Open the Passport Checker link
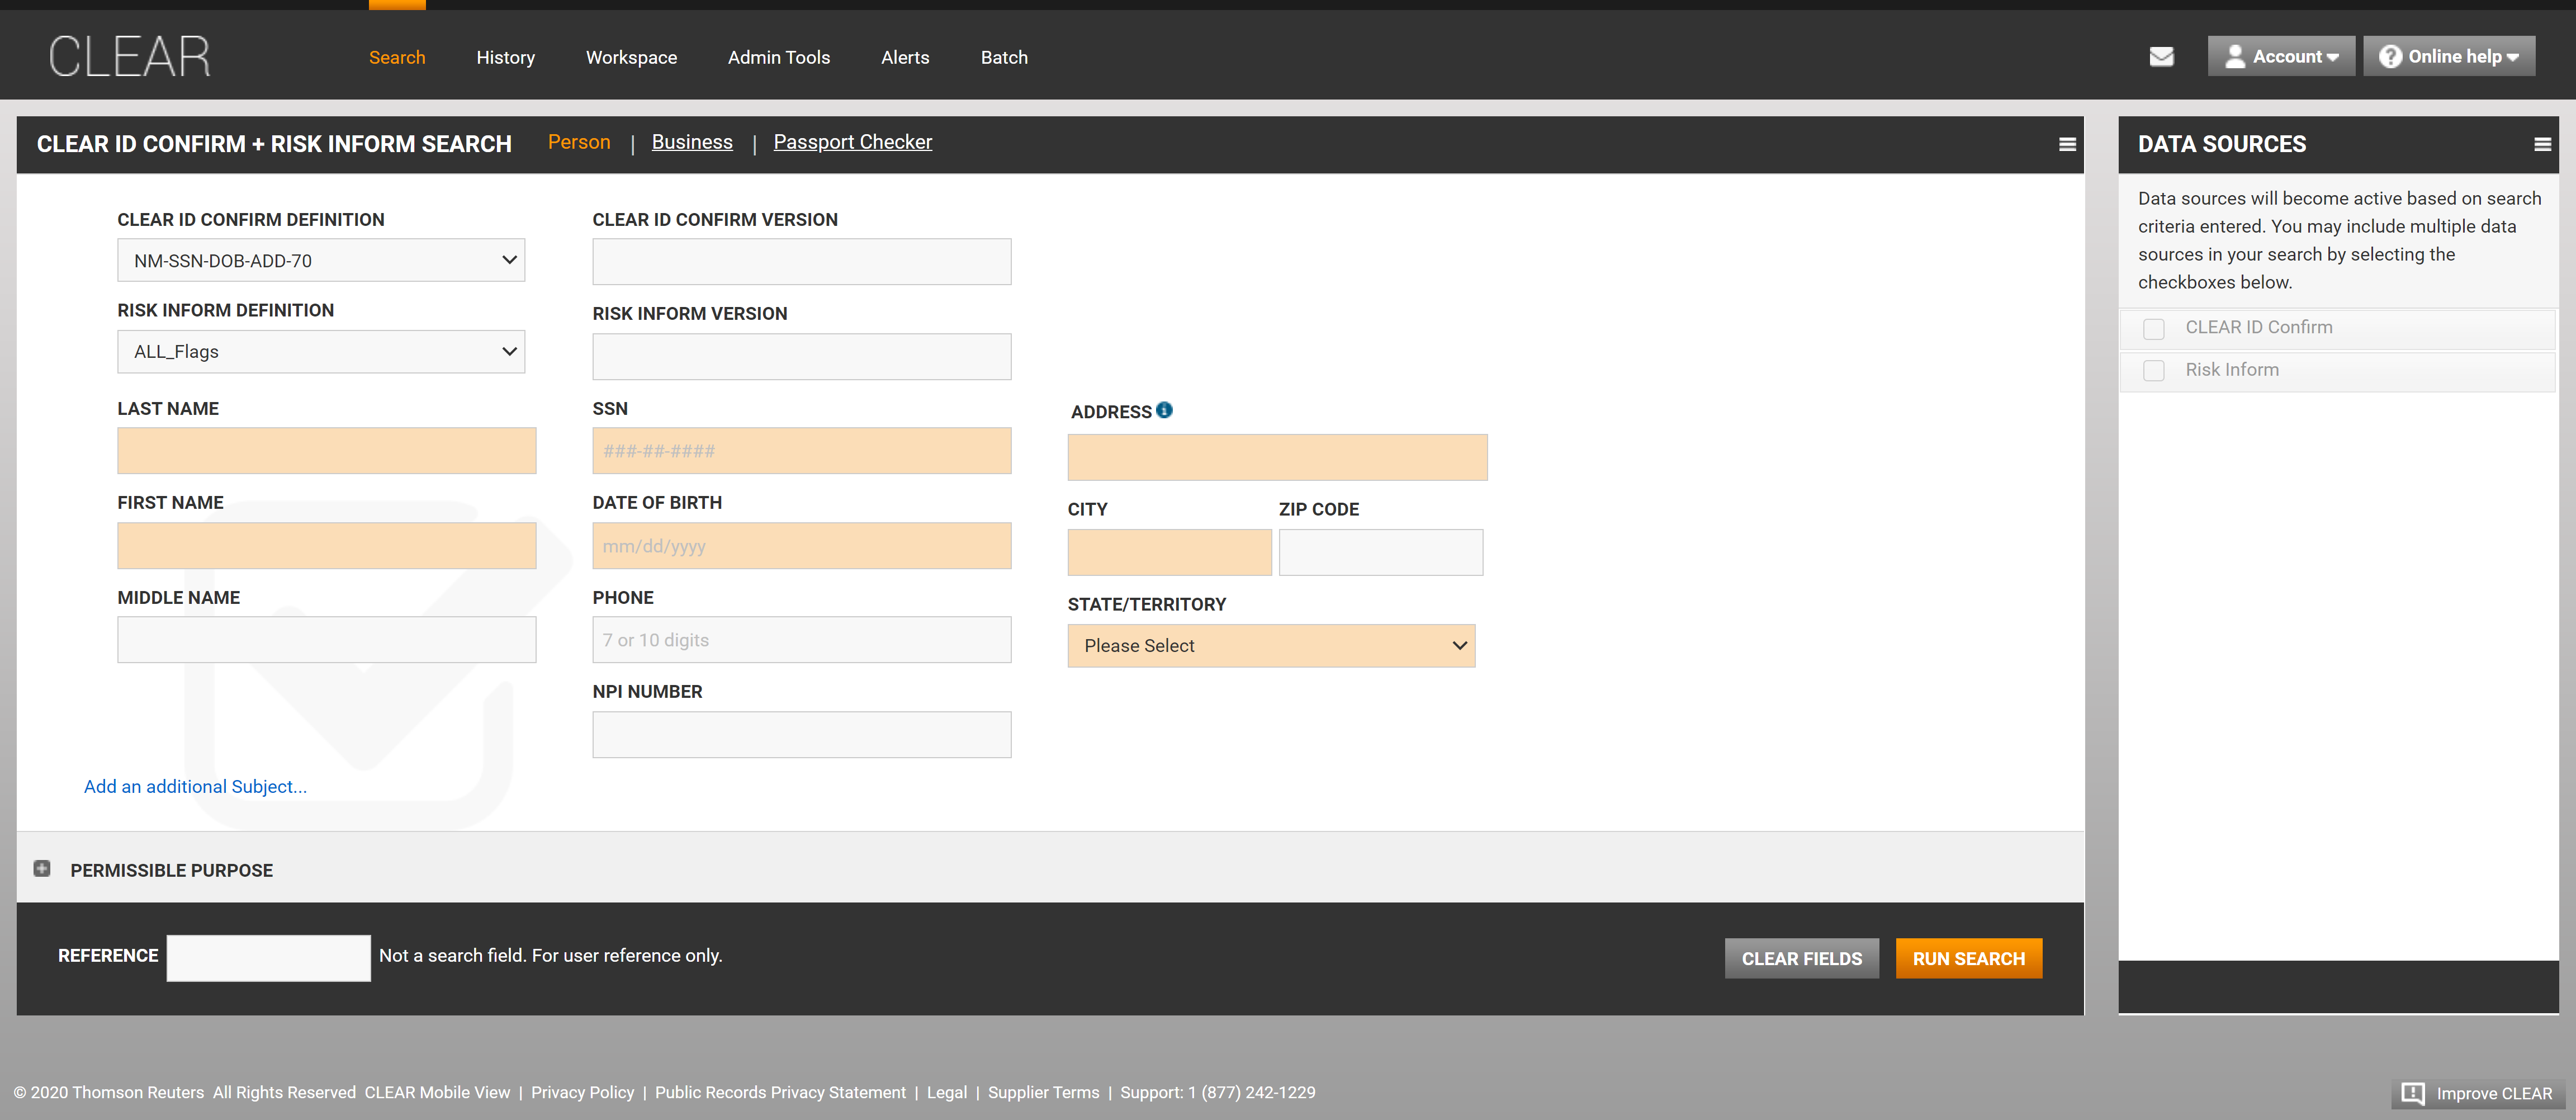The width and height of the screenshot is (2576, 1120). click(x=853, y=142)
